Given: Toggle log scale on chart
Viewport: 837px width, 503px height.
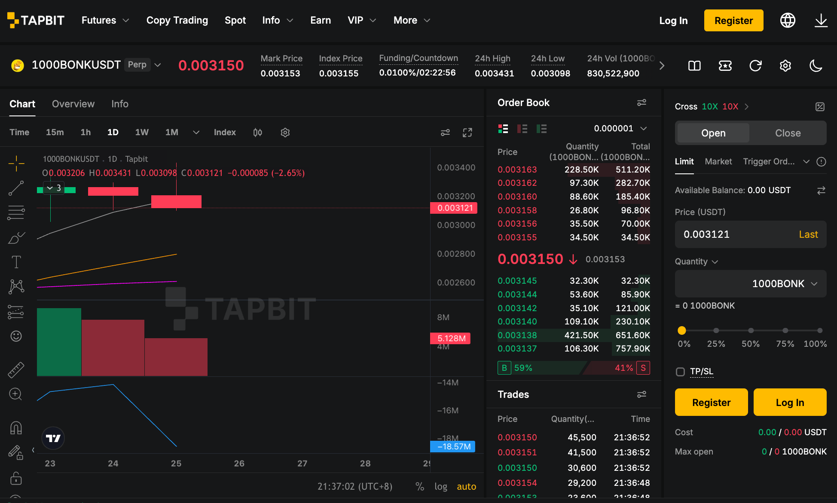Looking at the screenshot, I should click(x=441, y=486).
